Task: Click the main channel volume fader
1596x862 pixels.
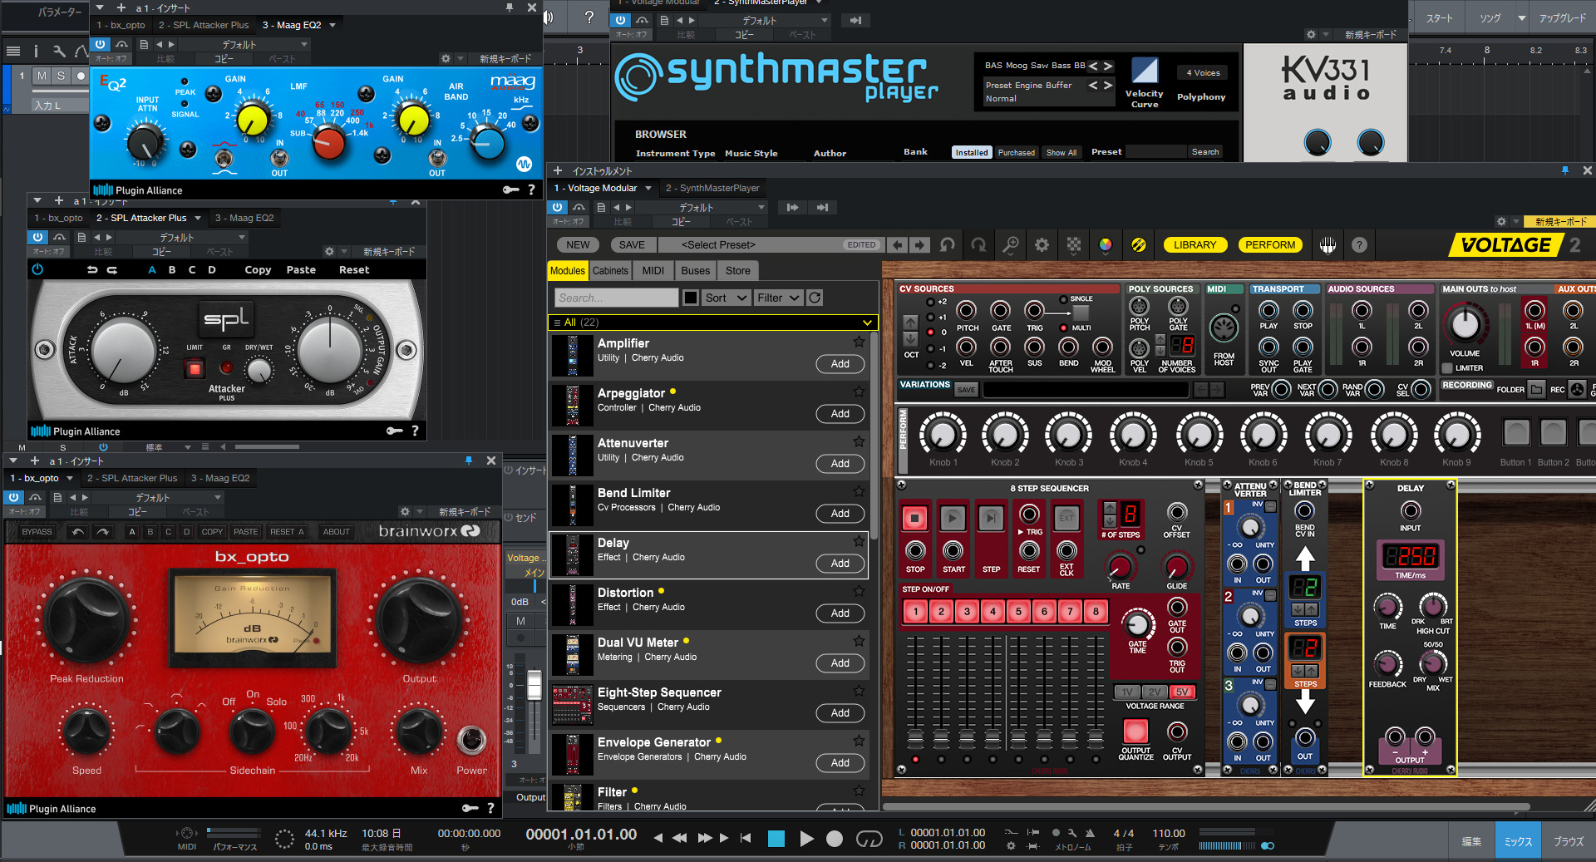Action: tap(534, 685)
